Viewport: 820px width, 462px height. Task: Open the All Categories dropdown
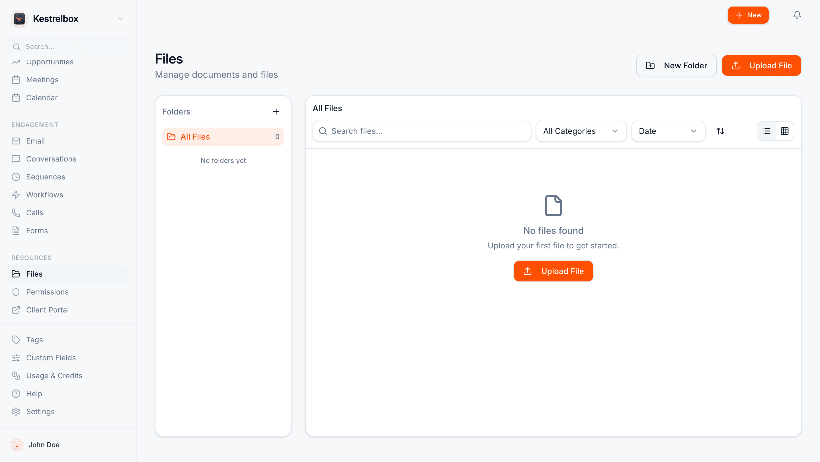coord(581,131)
